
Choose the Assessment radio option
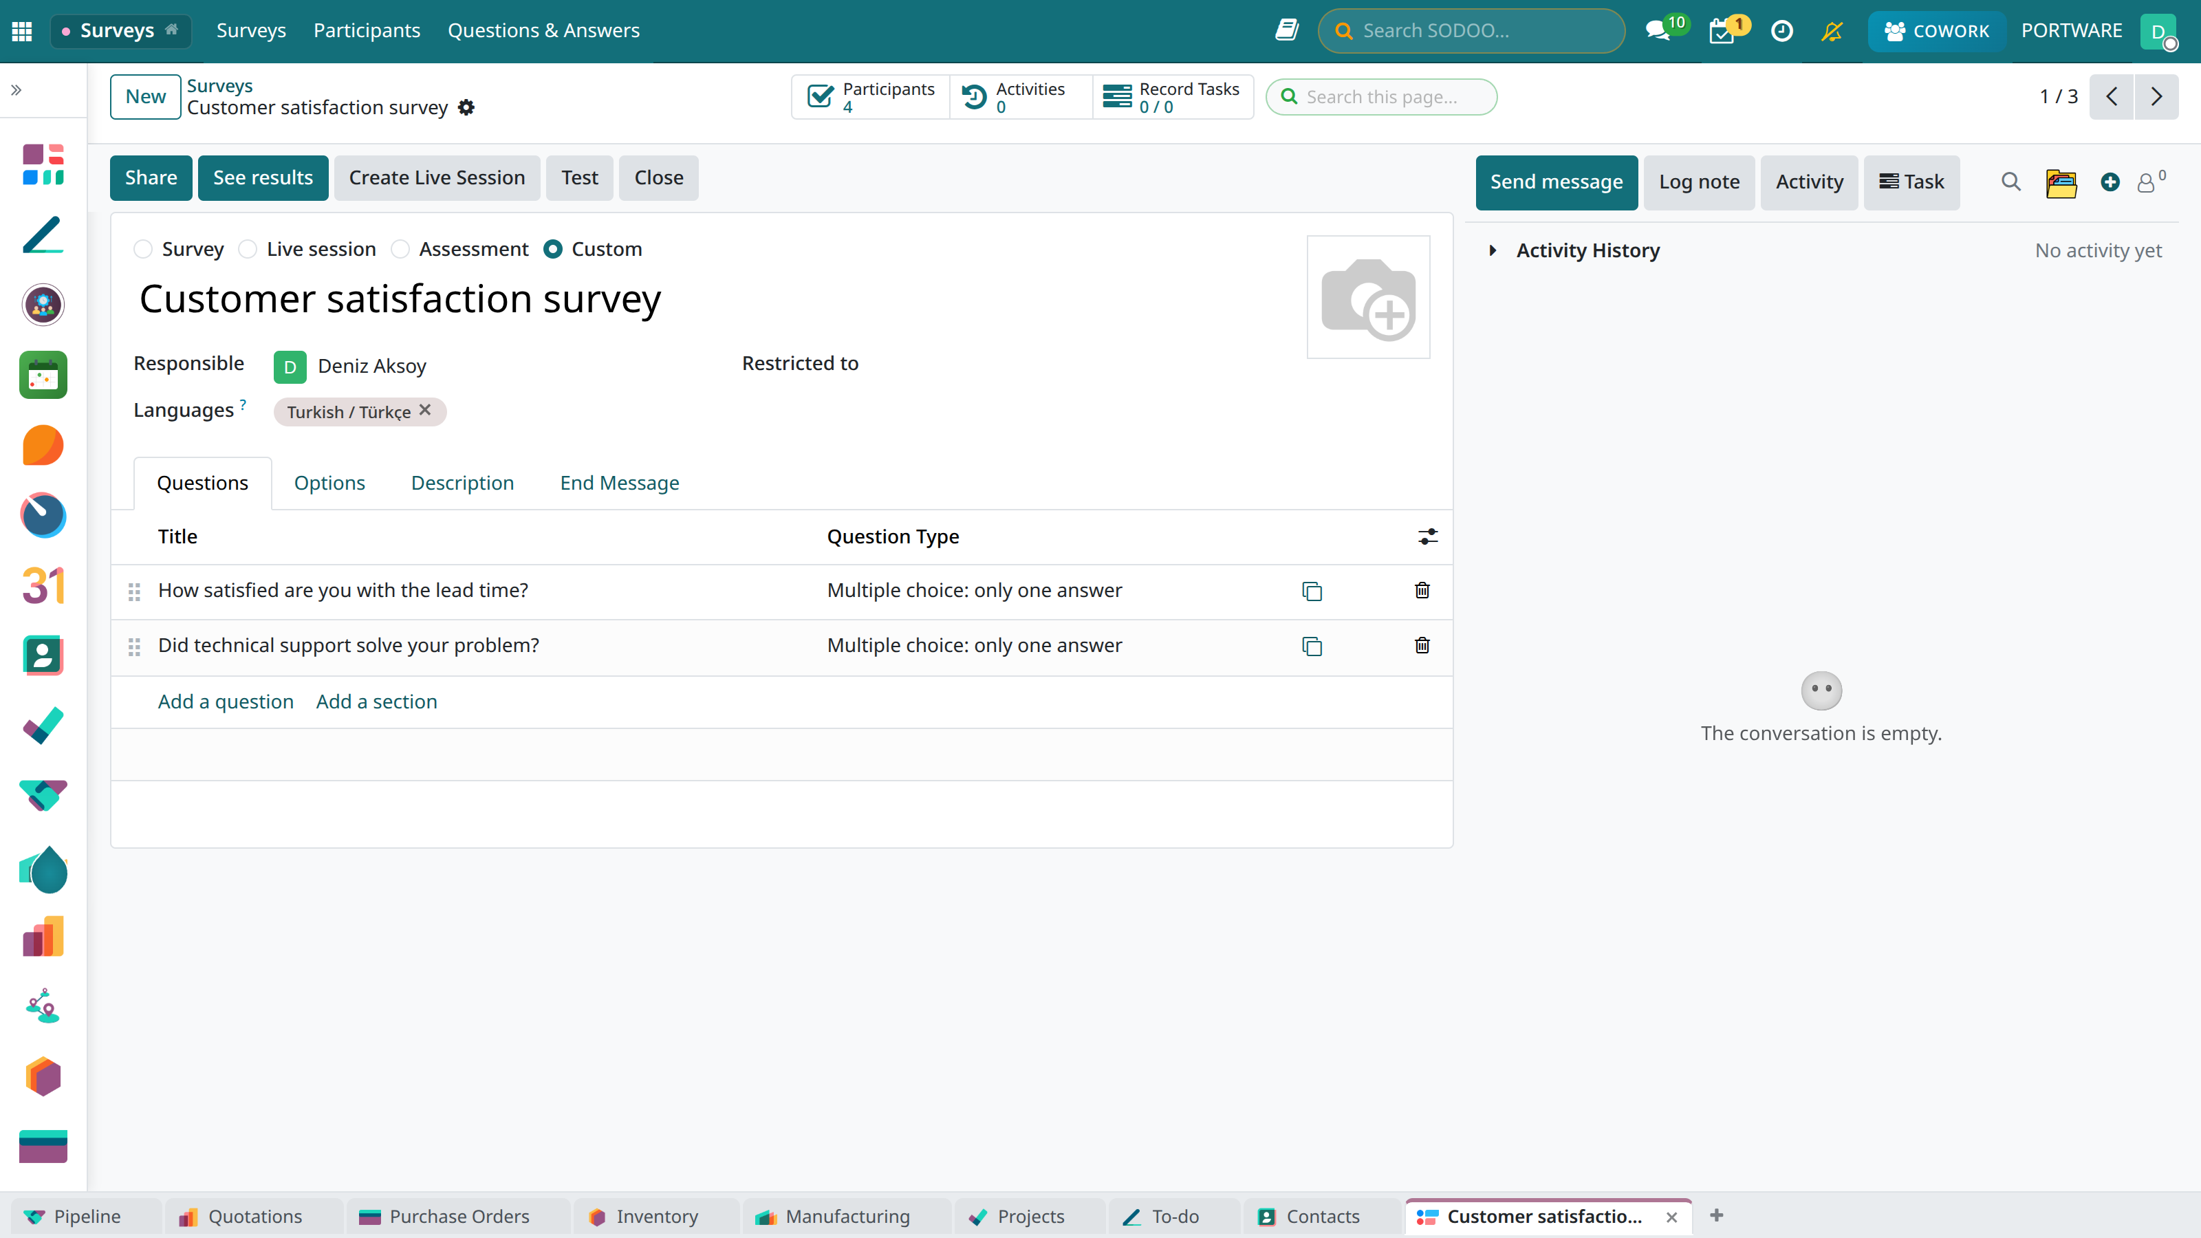coord(400,250)
